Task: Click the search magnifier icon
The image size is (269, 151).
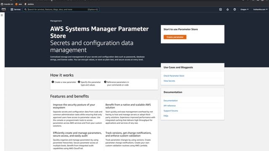Action: click(25, 9)
